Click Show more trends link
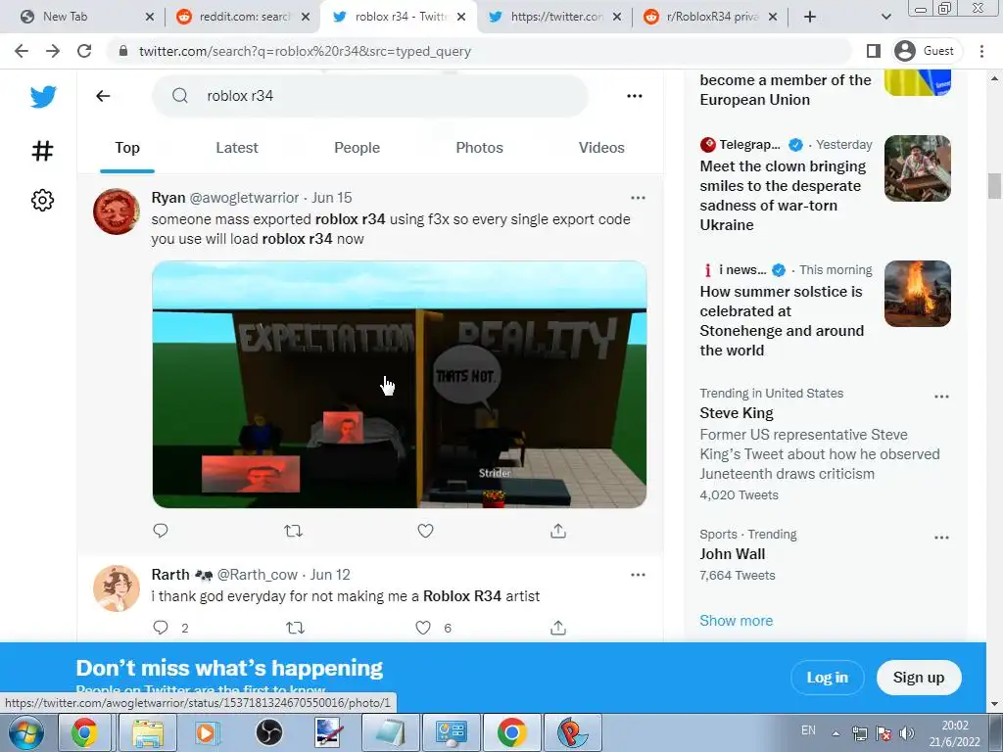Viewport: 1003px width, 752px height. pyautogui.click(x=737, y=620)
